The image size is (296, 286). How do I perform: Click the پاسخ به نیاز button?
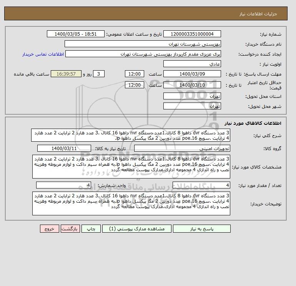(201, 229)
